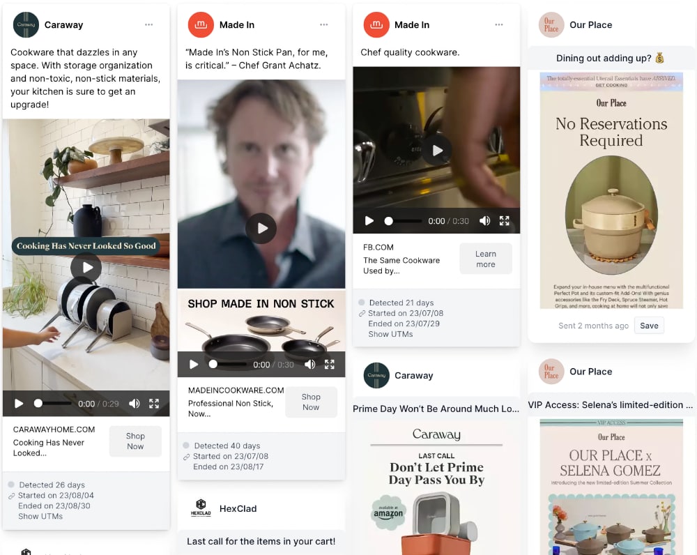
Task: Click the CARAWAYHOME.COM link text
Action: [54, 429]
